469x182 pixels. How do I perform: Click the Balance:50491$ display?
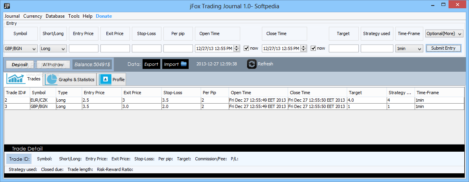click(x=92, y=64)
